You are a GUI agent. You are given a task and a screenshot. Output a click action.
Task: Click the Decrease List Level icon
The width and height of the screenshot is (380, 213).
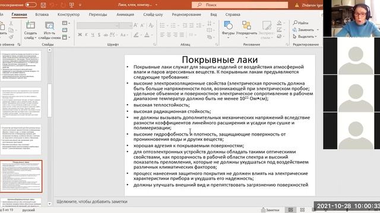185,25
